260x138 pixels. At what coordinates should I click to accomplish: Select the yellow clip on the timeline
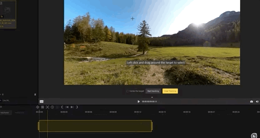point(95,126)
